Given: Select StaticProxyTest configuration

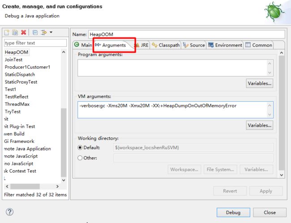Looking at the screenshot, I should [x=21, y=82].
